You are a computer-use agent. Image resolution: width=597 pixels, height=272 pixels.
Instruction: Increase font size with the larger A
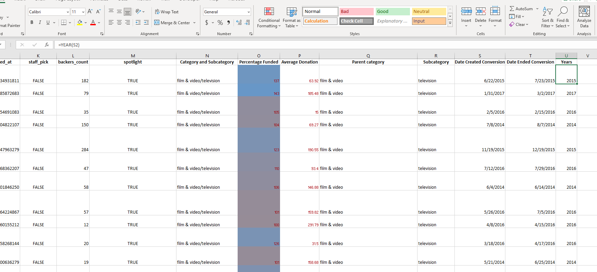(90, 12)
